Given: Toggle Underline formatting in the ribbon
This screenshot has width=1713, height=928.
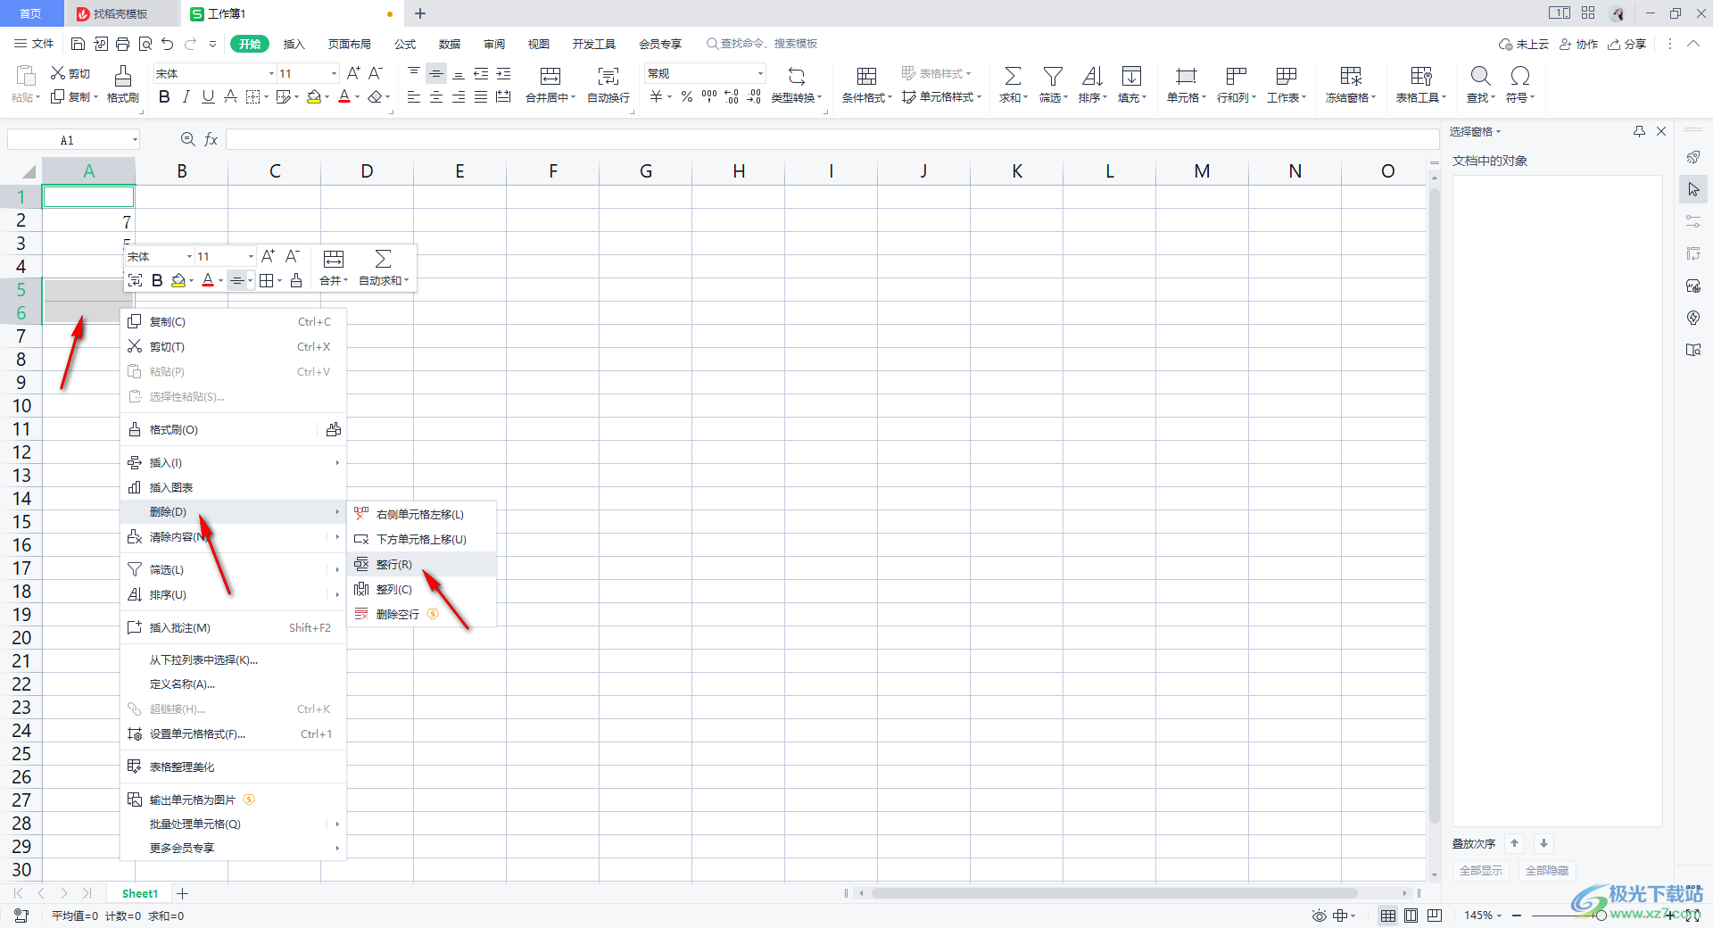Looking at the screenshot, I should pos(208,97).
